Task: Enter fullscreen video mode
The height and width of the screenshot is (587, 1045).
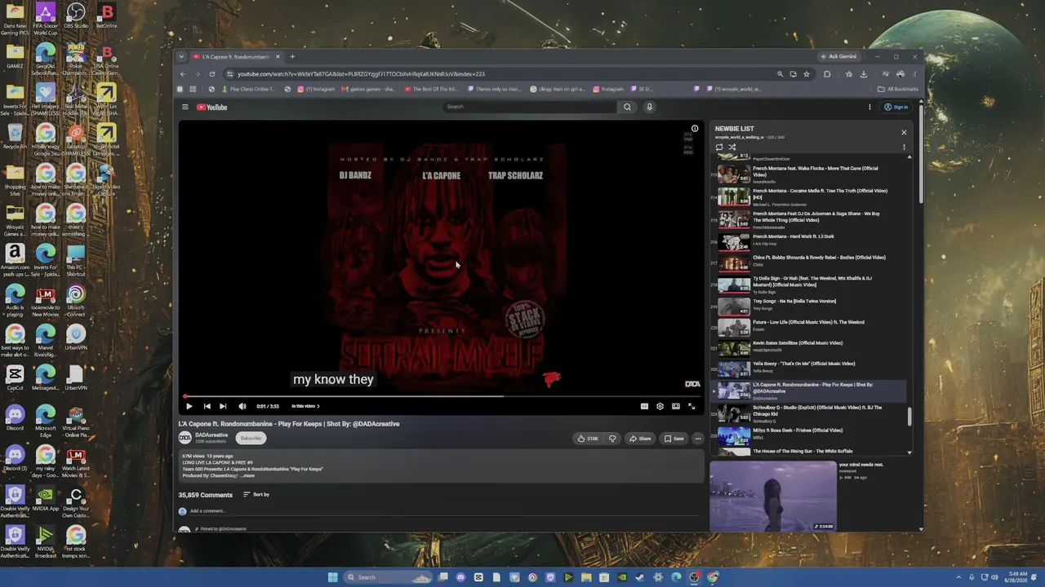Action: click(691, 406)
